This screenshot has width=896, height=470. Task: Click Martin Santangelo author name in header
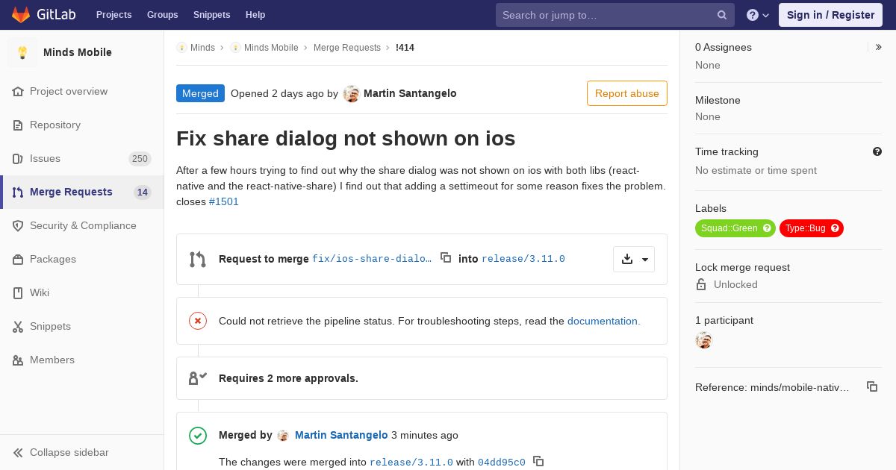(x=410, y=93)
